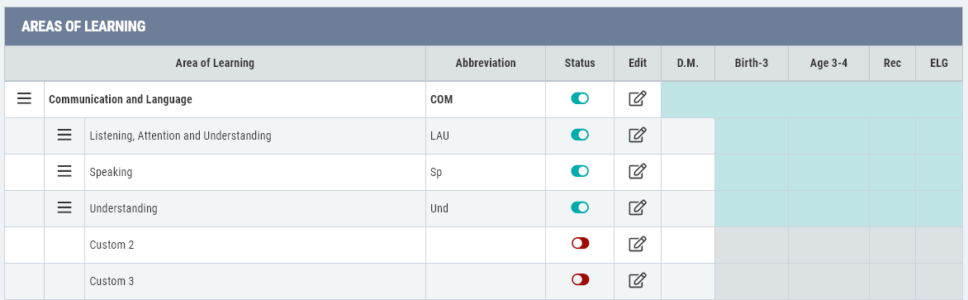Screen dimensions: 968x300
Task: Click the Abbreviation column header
Action: [485, 63]
